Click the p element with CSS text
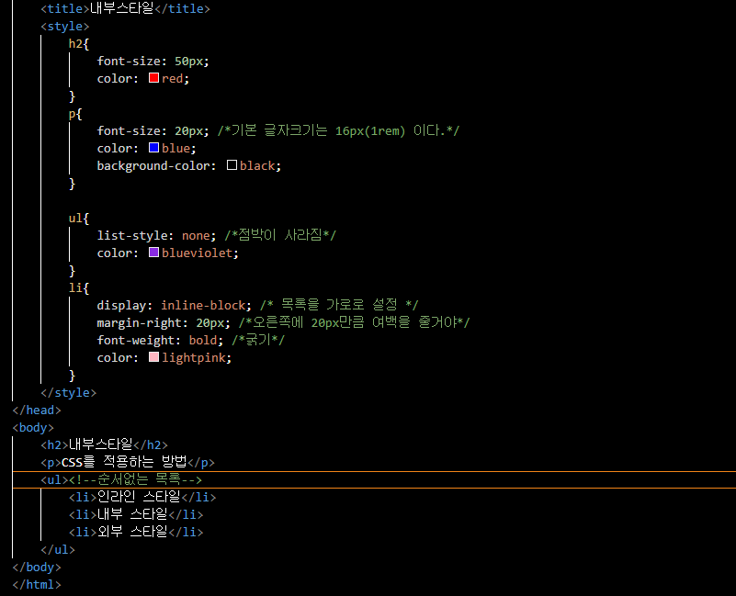 tap(128, 462)
